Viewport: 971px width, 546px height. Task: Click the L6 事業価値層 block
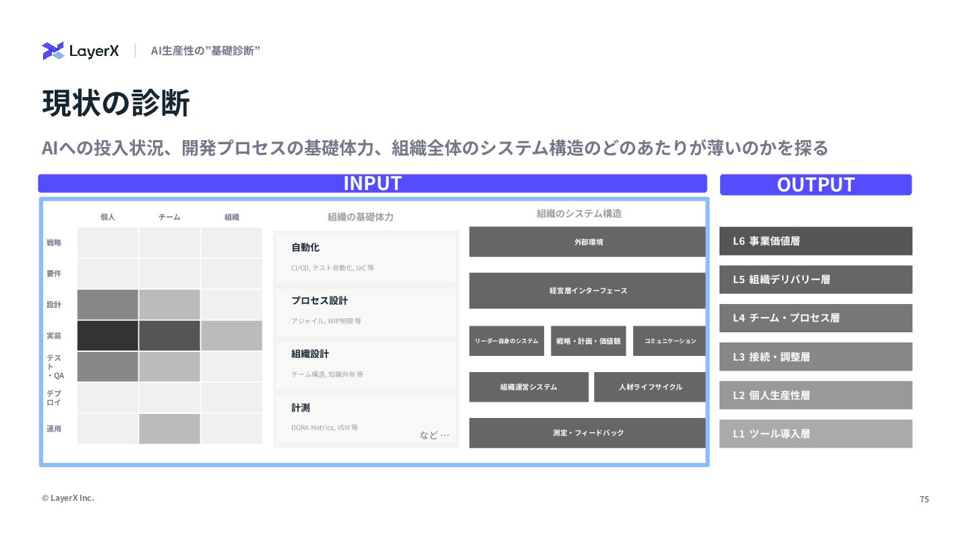[815, 241]
